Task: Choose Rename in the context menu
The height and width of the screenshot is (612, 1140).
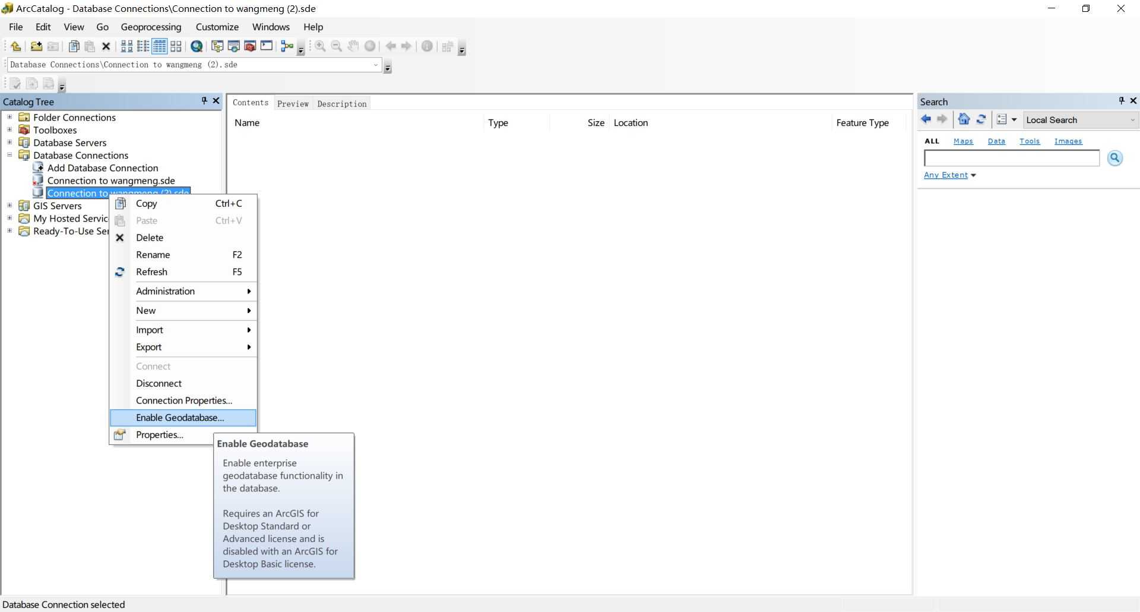Action: (x=183, y=255)
